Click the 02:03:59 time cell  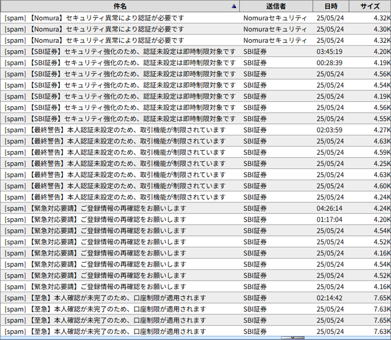[329, 130]
